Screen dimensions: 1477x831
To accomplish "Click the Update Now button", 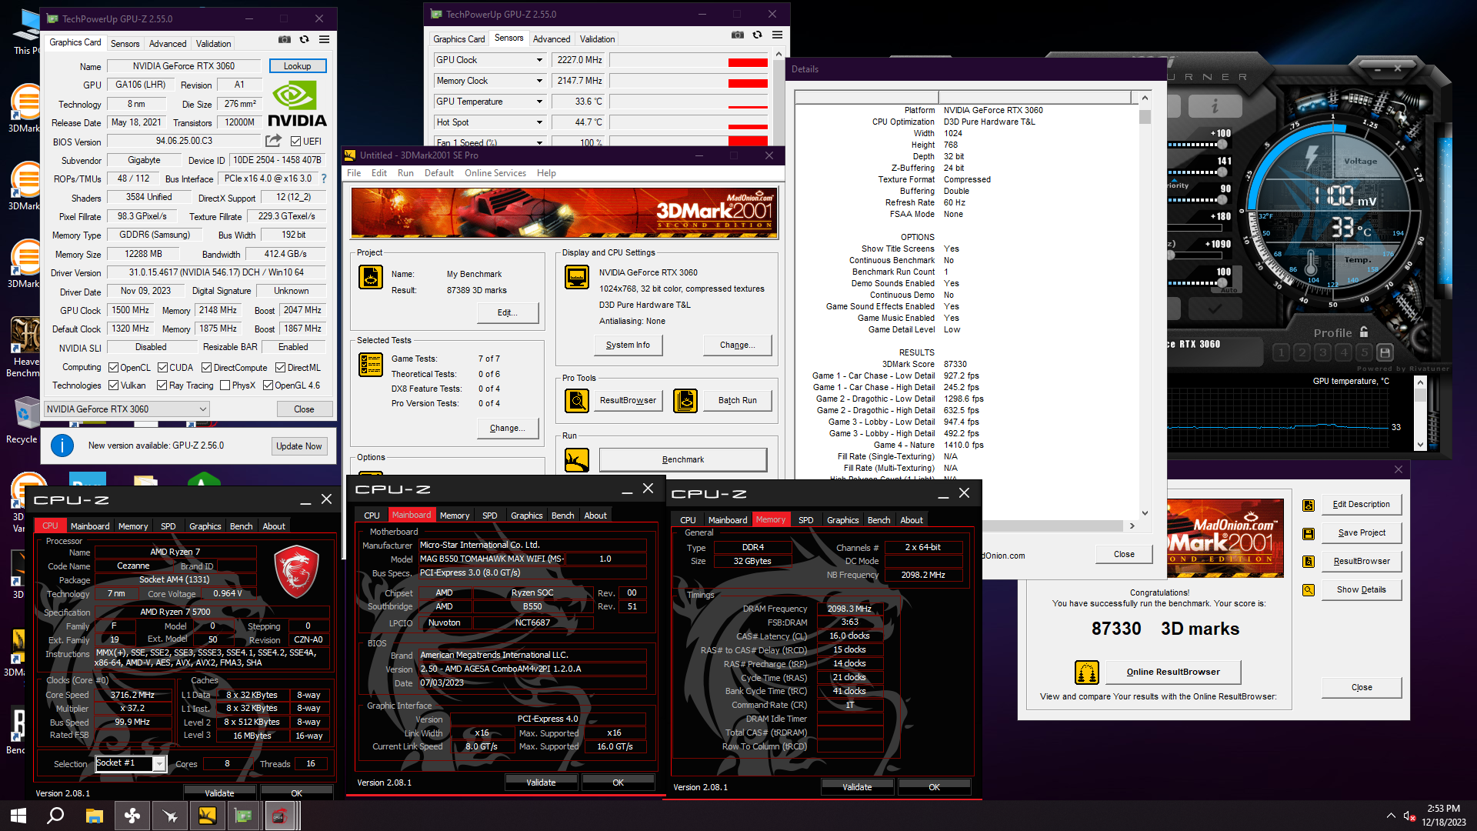I will click(299, 446).
